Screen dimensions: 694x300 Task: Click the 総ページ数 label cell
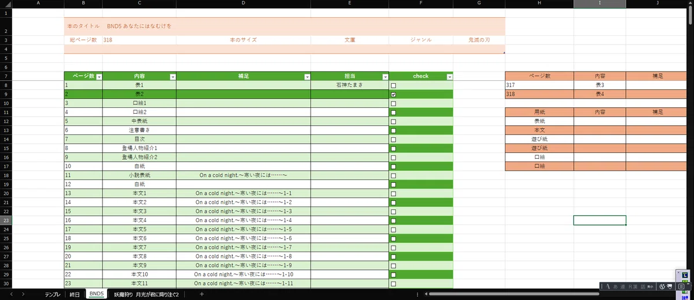[83, 40]
